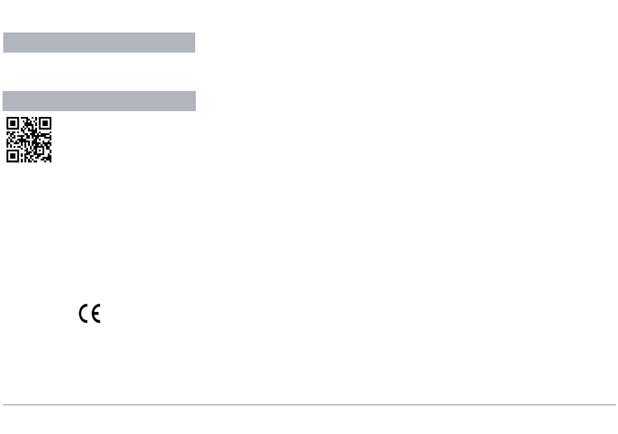Click the upper gray header bar

[x=100, y=42]
